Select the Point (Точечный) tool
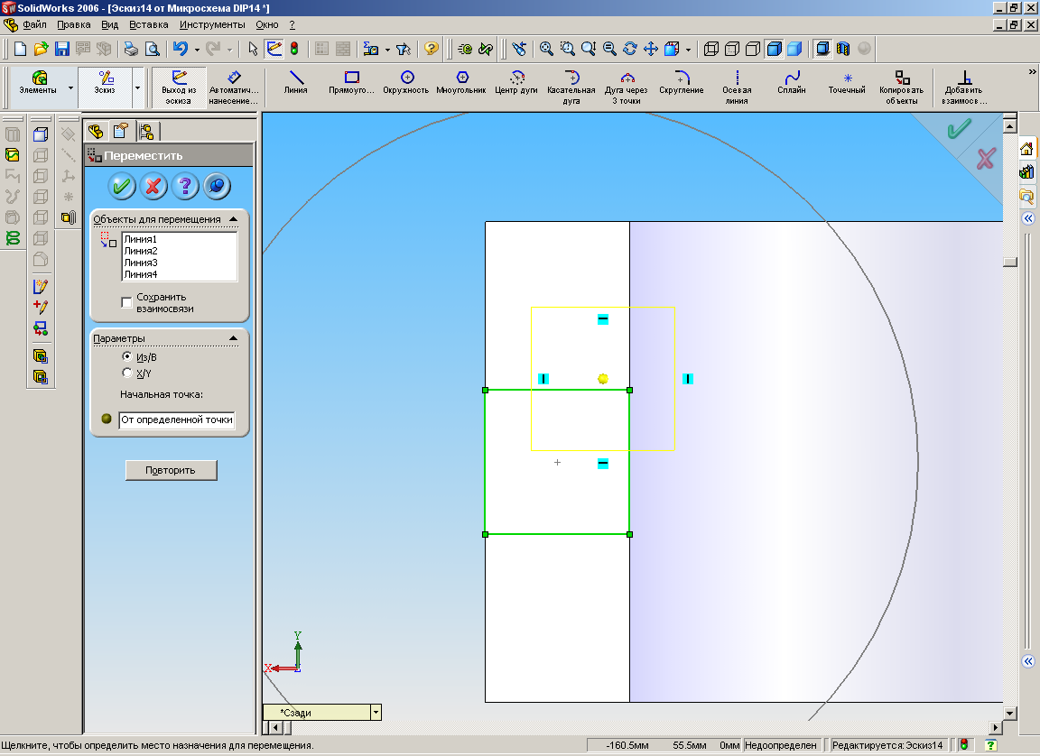 click(x=847, y=83)
